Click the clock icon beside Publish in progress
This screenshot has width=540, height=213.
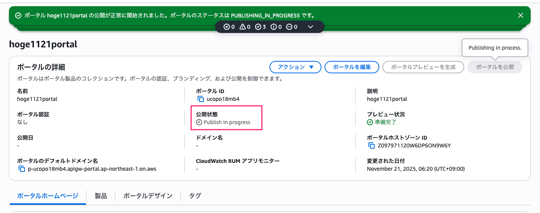199,122
